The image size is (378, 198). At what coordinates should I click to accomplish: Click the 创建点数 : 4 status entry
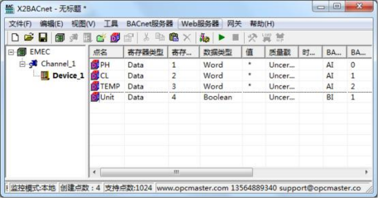[80, 187]
